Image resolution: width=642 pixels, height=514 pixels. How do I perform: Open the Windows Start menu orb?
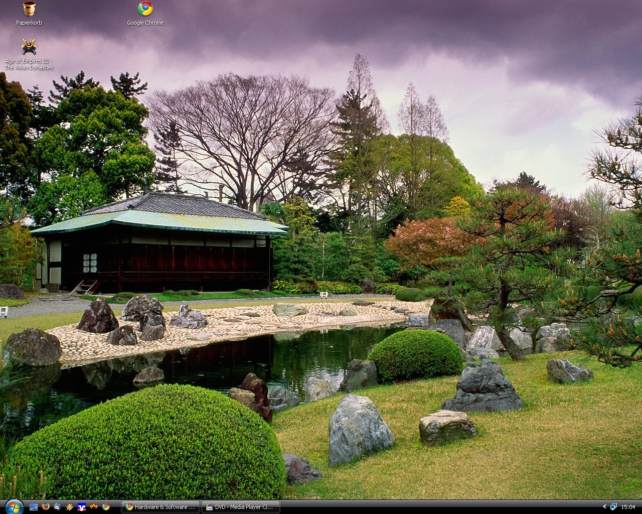14,506
